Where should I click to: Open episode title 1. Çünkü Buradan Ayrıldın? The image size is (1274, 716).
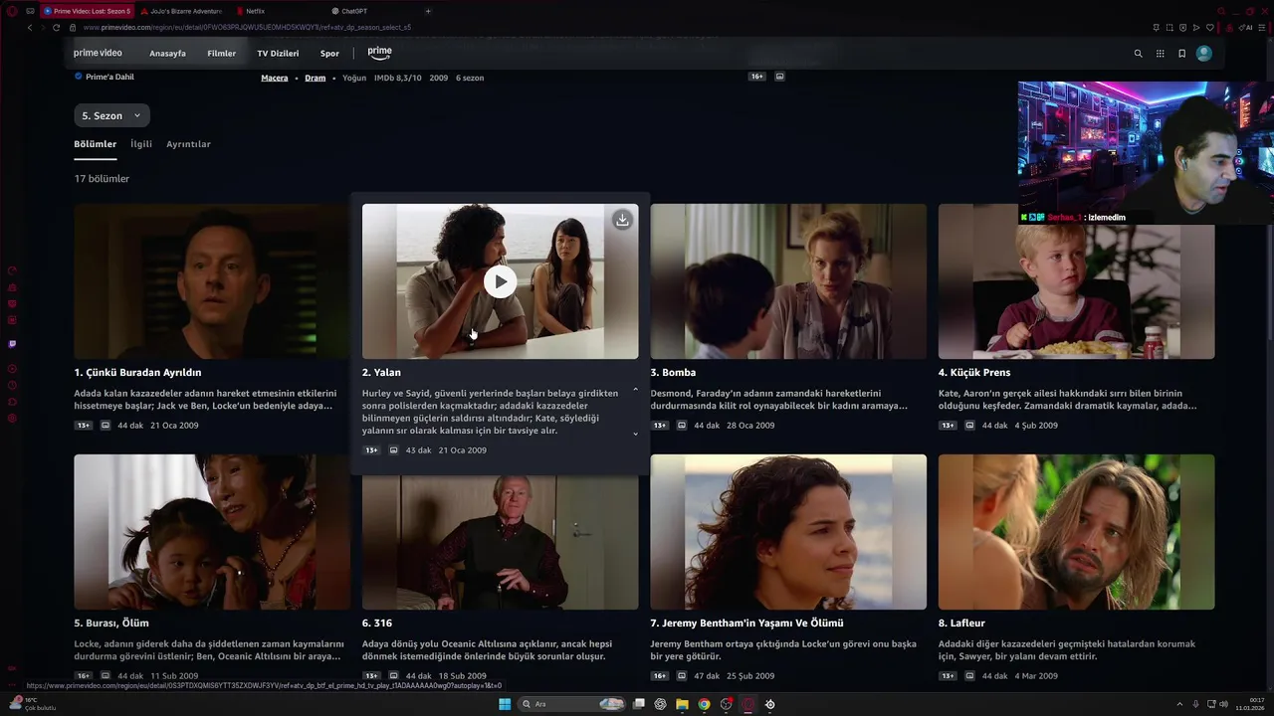coord(137,372)
